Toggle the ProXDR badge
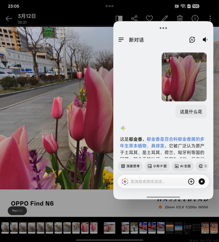The image size is (219, 242). [x=17, y=211]
